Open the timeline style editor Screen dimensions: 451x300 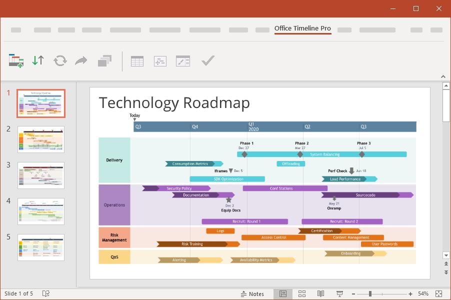point(182,61)
